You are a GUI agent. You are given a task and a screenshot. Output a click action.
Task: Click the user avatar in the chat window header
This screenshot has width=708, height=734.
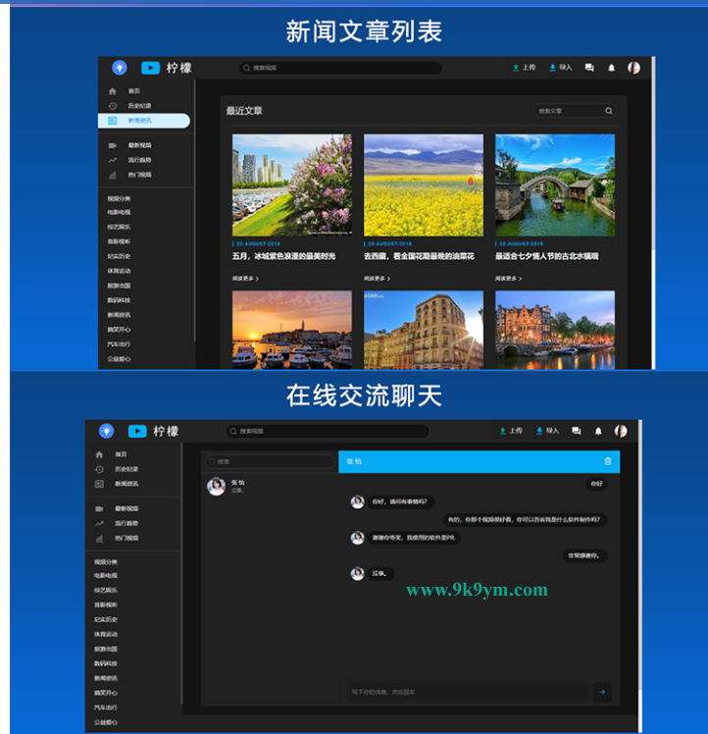tap(621, 431)
